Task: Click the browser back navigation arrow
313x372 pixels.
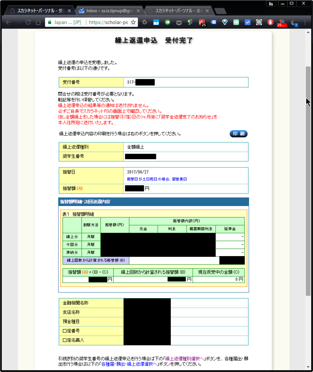Action: click(x=8, y=22)
